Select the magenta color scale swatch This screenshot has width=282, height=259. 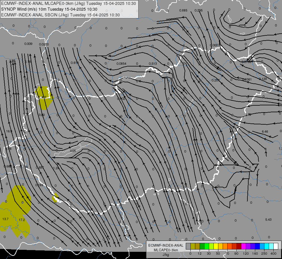(243, 246)
